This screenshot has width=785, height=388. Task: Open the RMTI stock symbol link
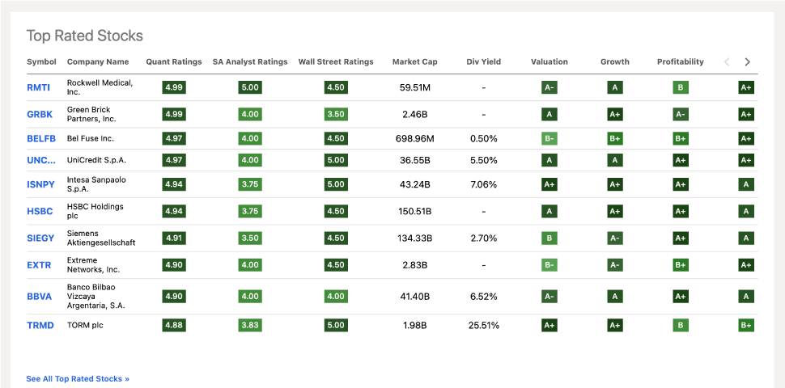(x=40, y=87)
